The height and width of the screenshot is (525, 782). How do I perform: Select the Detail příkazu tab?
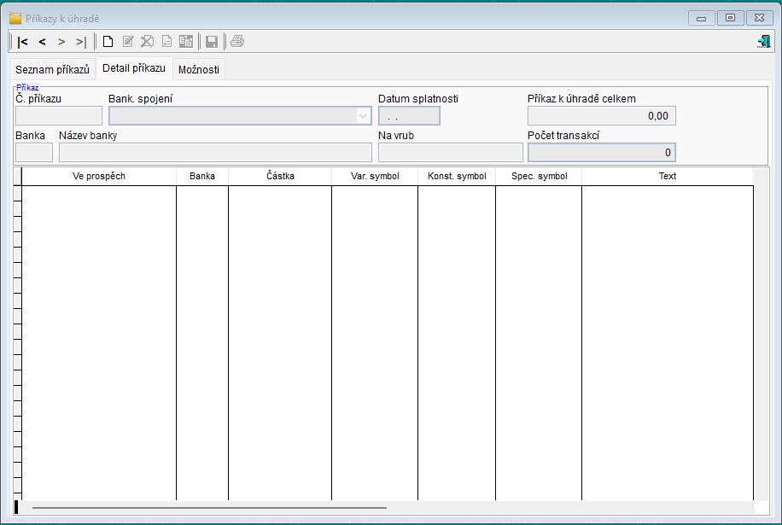[134, 68]
